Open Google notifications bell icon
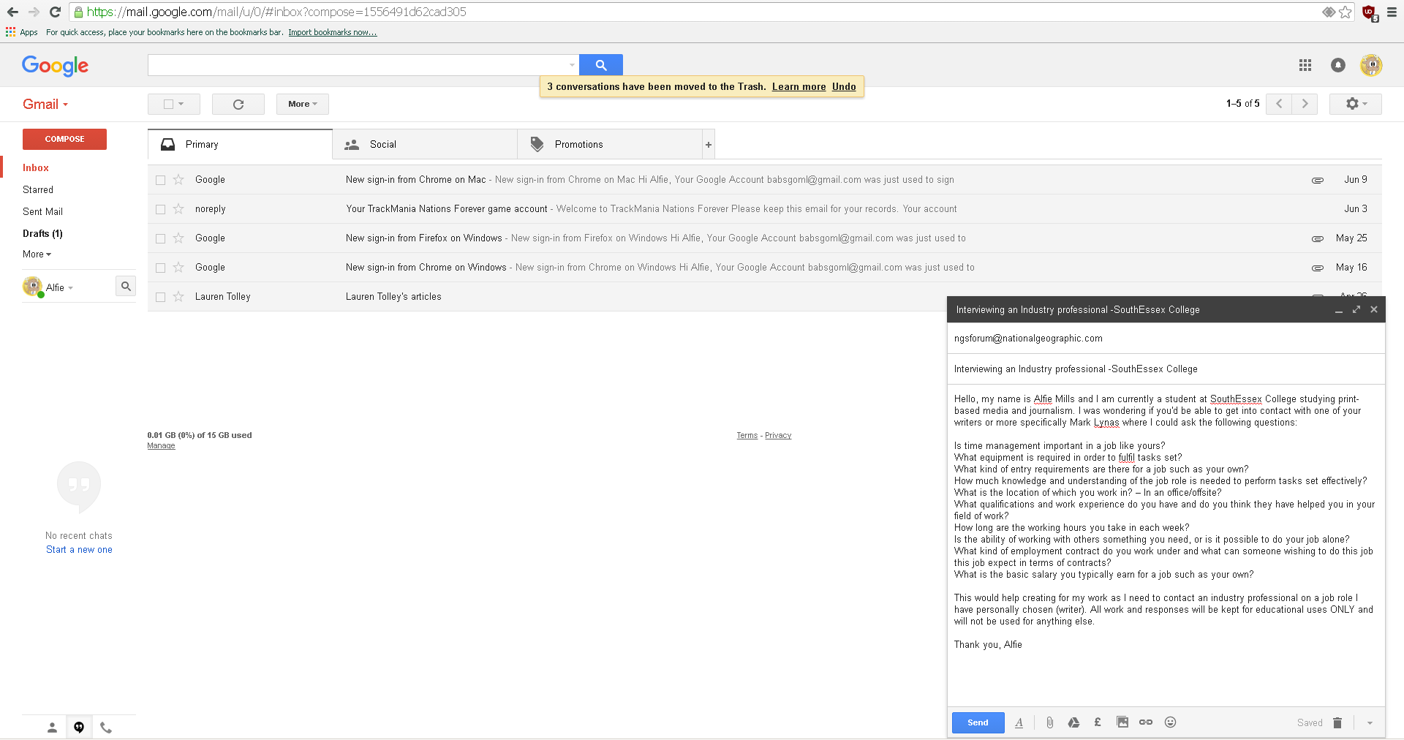 [x=1338, y=65]
